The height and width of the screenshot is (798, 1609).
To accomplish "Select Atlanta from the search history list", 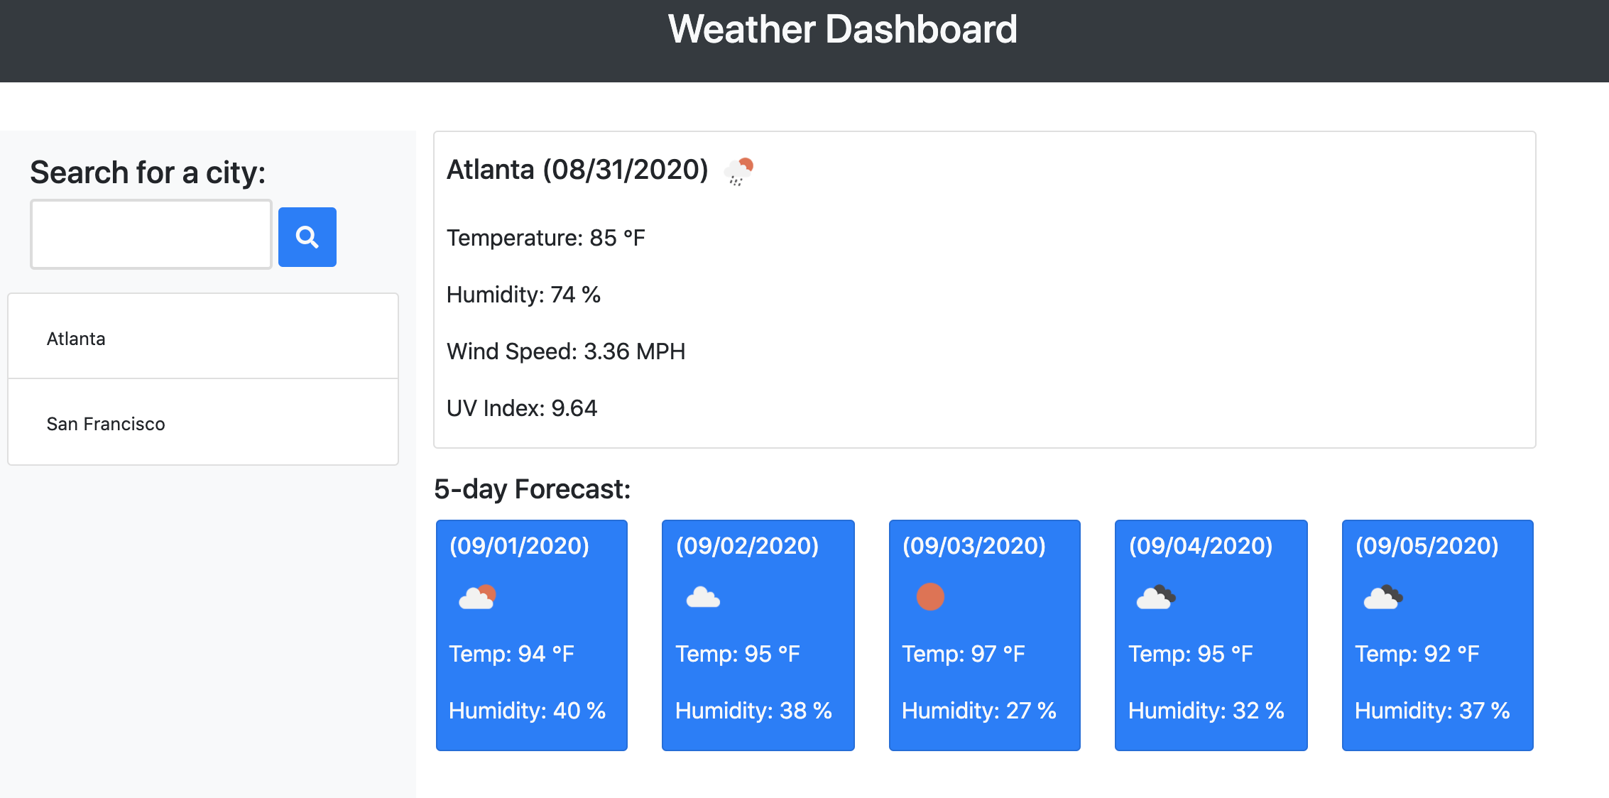I will click(76, 339).
